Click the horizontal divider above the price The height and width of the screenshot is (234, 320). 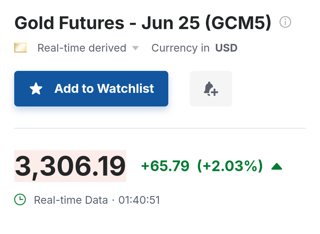160,128
